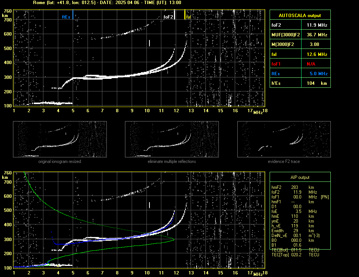Select the AIP output panel header
359x277 pixels.
click(300, 177)
